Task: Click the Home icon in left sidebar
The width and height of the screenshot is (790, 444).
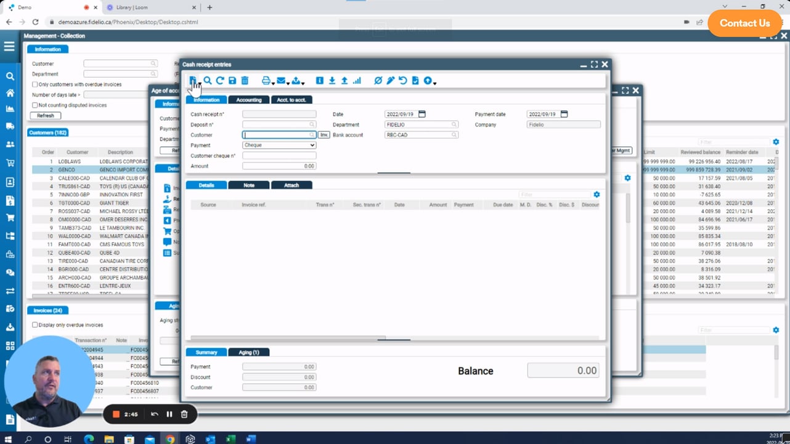Action: [10, 93]
